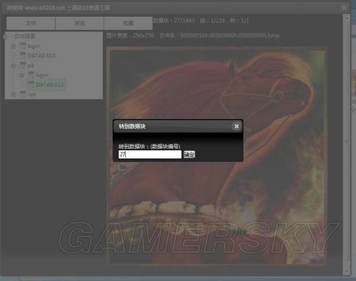Click the folder icon of the top-level bgm node

pos(23,46)
